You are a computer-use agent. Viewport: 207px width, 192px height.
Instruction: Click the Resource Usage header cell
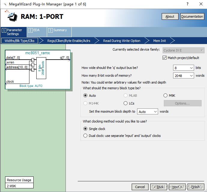19,180
